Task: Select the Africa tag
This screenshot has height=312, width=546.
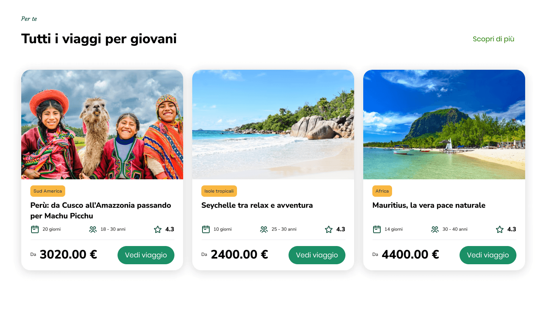Action: 382,191
